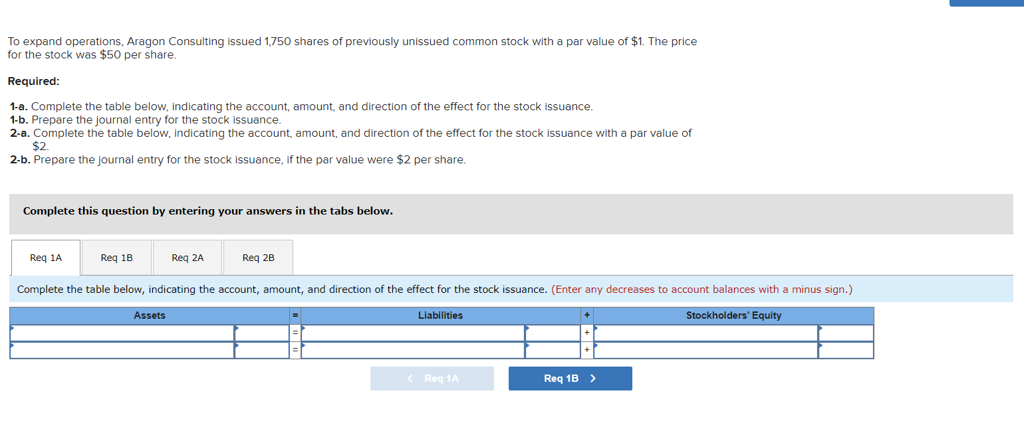Click the second-row Stockholders' Equity amount field

click(844, 350)
